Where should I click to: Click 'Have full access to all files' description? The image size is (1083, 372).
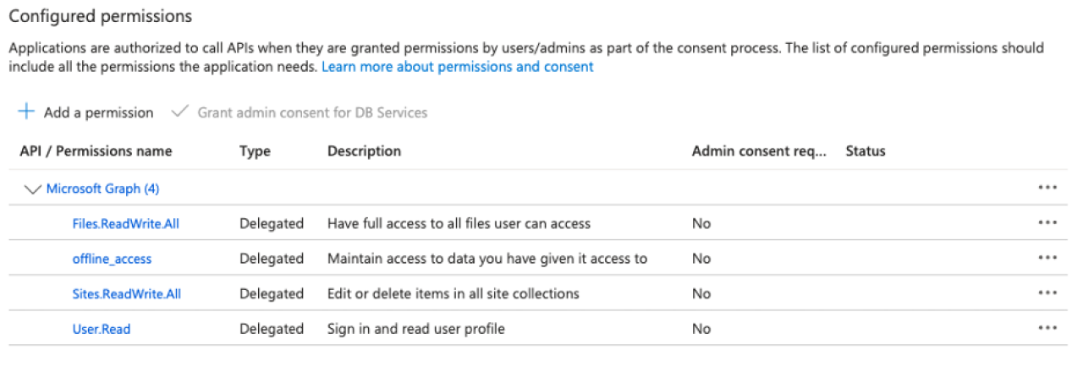pyautogui.click(x=459, y=224)
